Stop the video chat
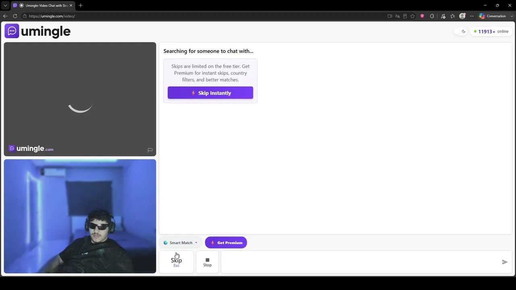Viewport: 516px width, 290px height. (207, 262)
